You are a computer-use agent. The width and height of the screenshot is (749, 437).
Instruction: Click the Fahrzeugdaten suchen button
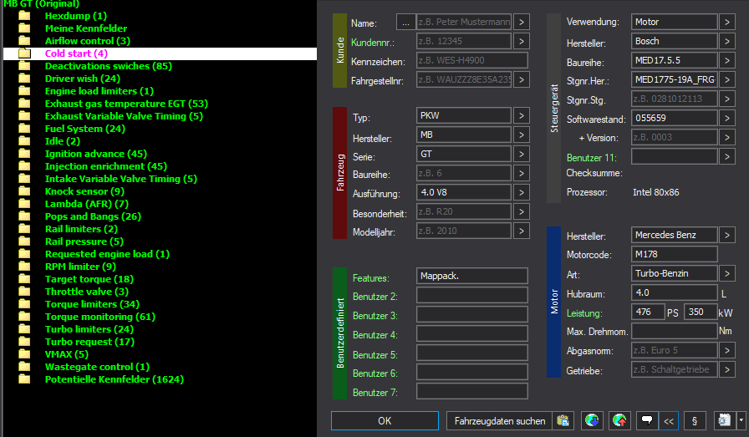pos(500,421)
